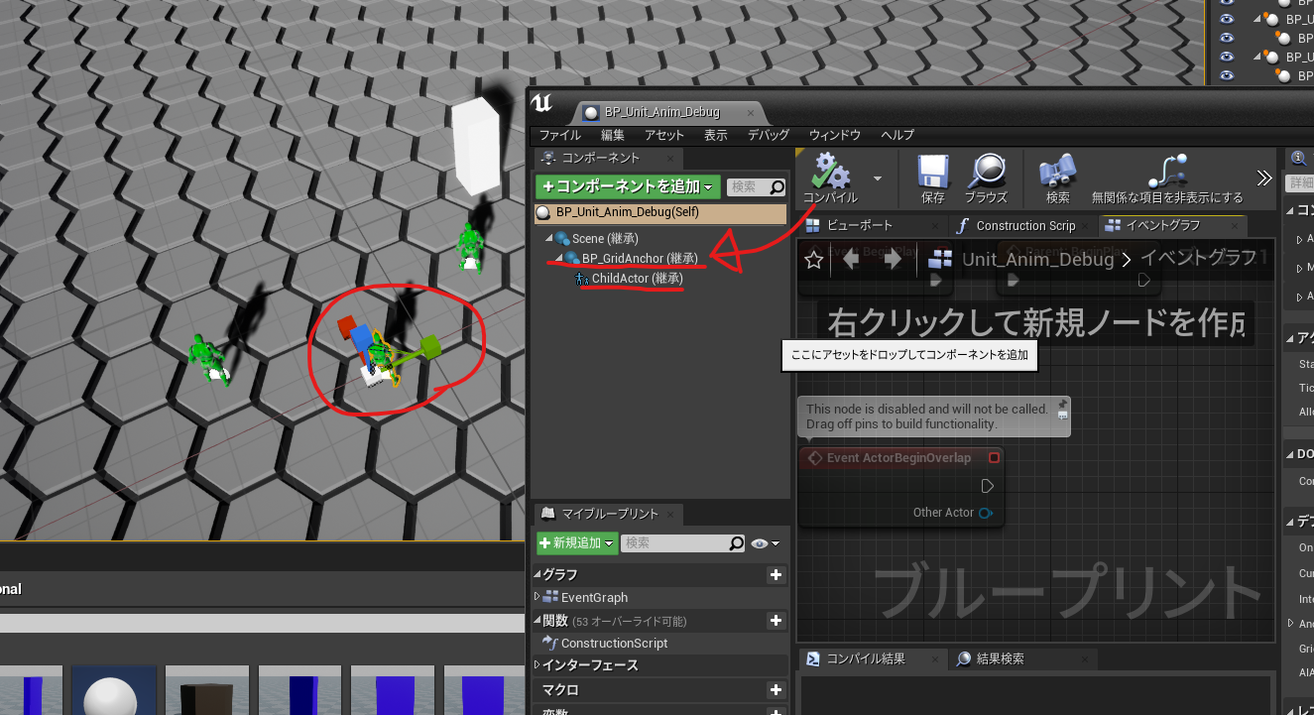Focus the components 検索 field
The image size is (1314, 715).
[758, 186]
